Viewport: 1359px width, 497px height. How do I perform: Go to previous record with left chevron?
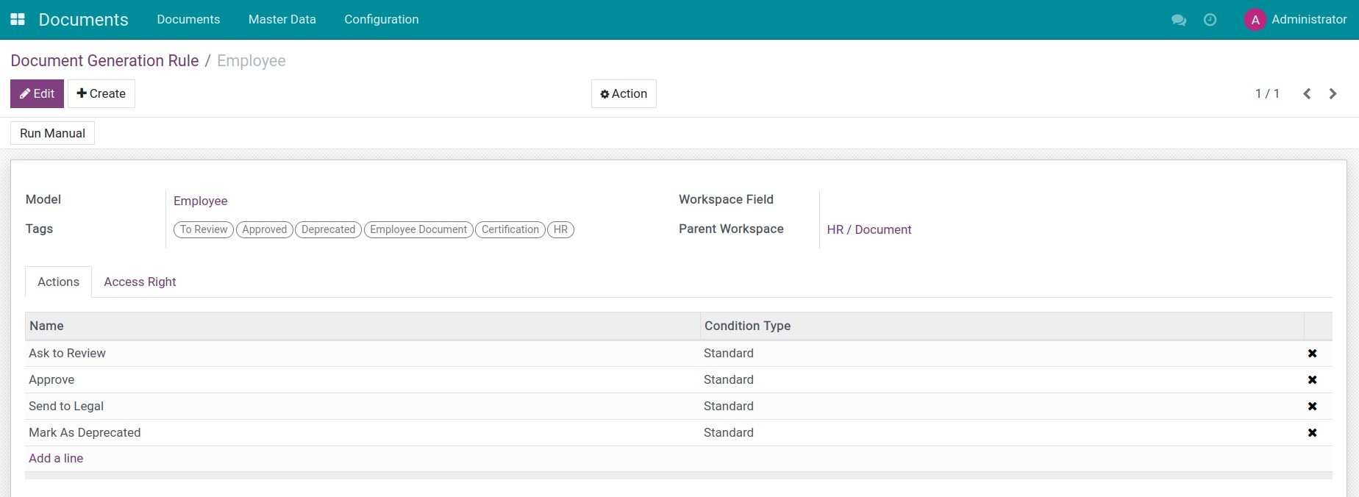1307,94
